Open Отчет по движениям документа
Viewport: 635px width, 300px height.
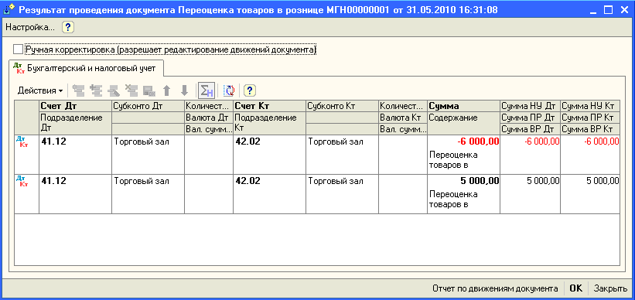pyautogui.click(x=495, y=288)
